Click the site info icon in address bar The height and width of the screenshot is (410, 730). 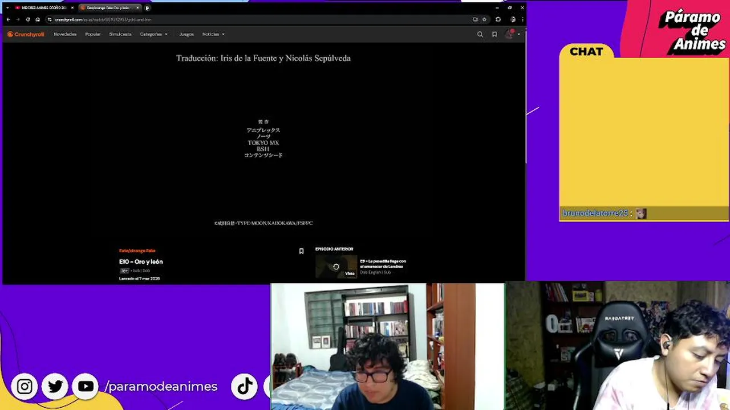tap(50, 19)
